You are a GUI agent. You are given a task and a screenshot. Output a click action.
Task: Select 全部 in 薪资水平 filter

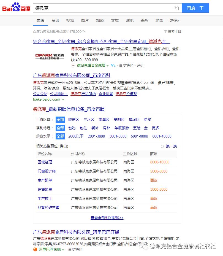tap(60, 136)
